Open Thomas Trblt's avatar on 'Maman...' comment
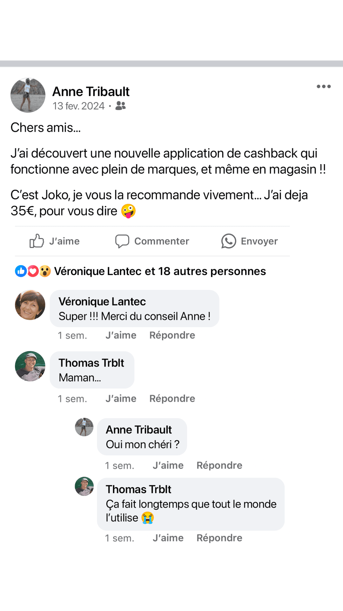The height and width of the screenshot is (611, 343). click(x=30, y=366)
